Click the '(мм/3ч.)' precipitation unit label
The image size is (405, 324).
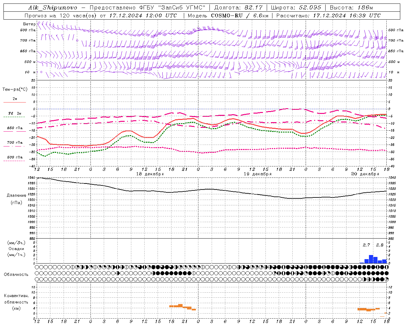click(16, 243)
